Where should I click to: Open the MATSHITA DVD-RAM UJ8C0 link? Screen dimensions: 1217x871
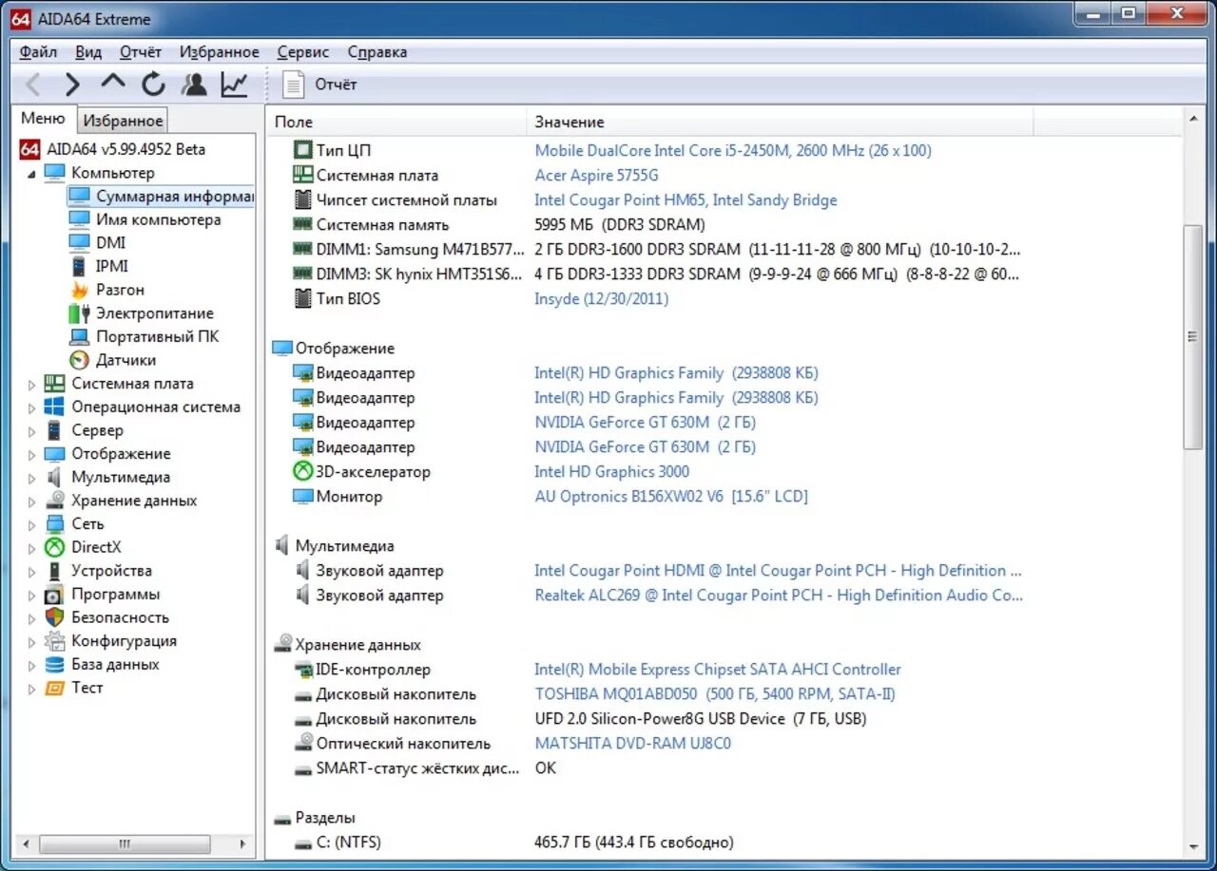pos(632,743)
